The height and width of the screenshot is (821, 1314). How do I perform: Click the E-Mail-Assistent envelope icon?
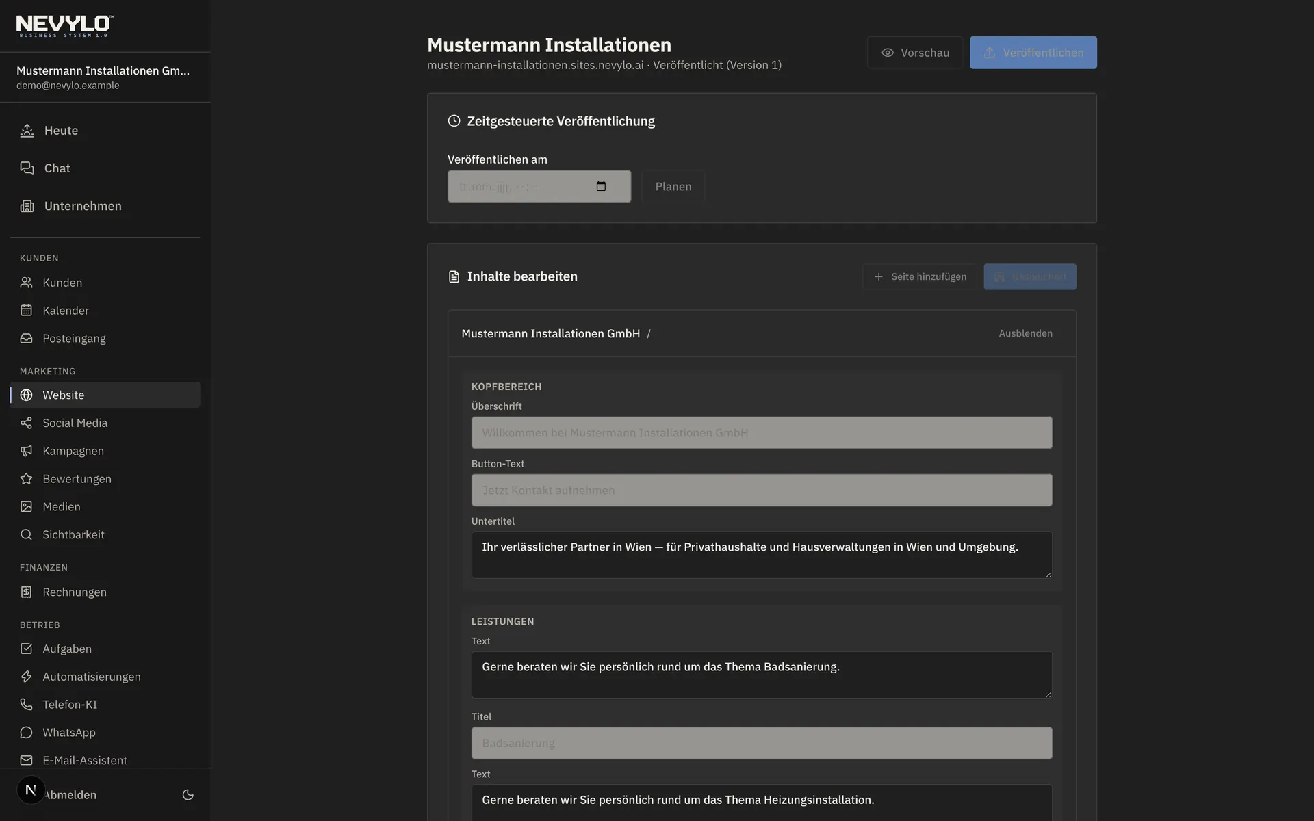coord(26,760)
